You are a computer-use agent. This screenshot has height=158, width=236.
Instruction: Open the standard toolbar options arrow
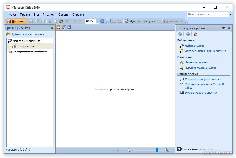(x=107, y=23)
